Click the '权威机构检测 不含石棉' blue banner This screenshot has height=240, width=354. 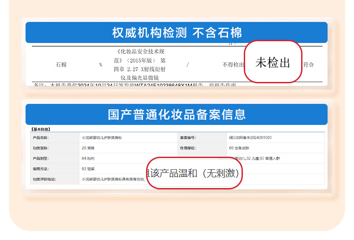tap(177, 33)
